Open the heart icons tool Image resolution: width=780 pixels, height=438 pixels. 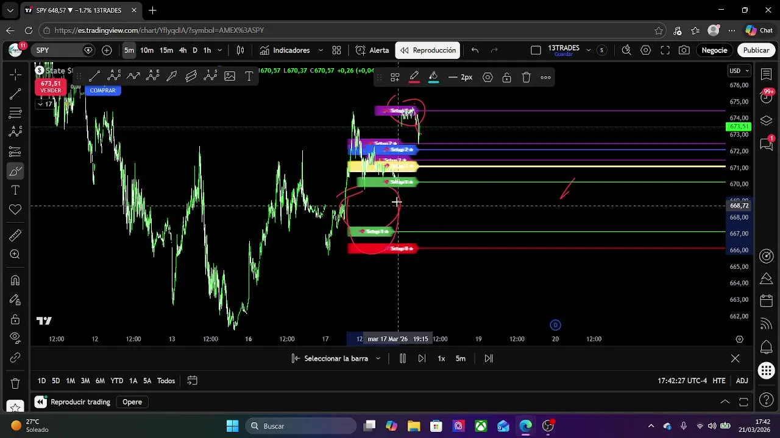click(15, 210)
